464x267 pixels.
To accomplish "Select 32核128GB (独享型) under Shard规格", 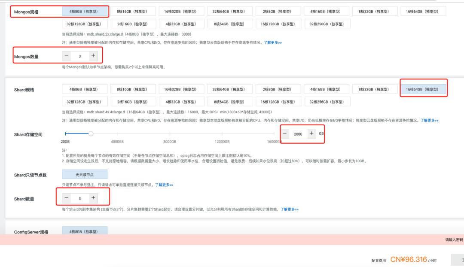I will point(85,102).
